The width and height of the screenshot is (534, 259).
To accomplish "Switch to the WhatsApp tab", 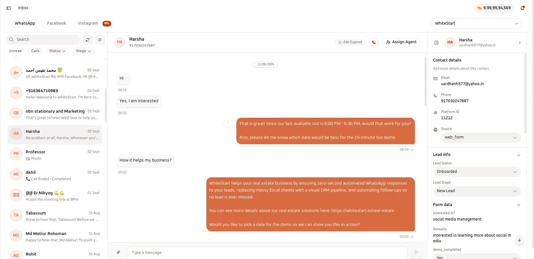I will point(25,23).
